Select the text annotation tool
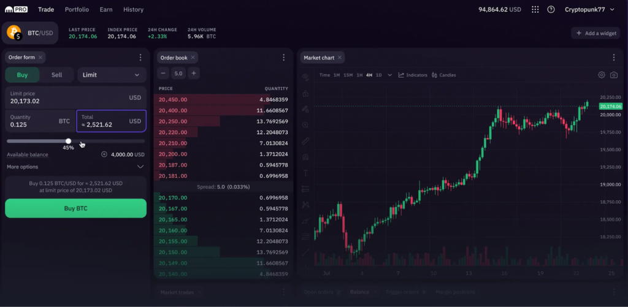The width and height of the screenshot is (628, 307). click(305, 173)
